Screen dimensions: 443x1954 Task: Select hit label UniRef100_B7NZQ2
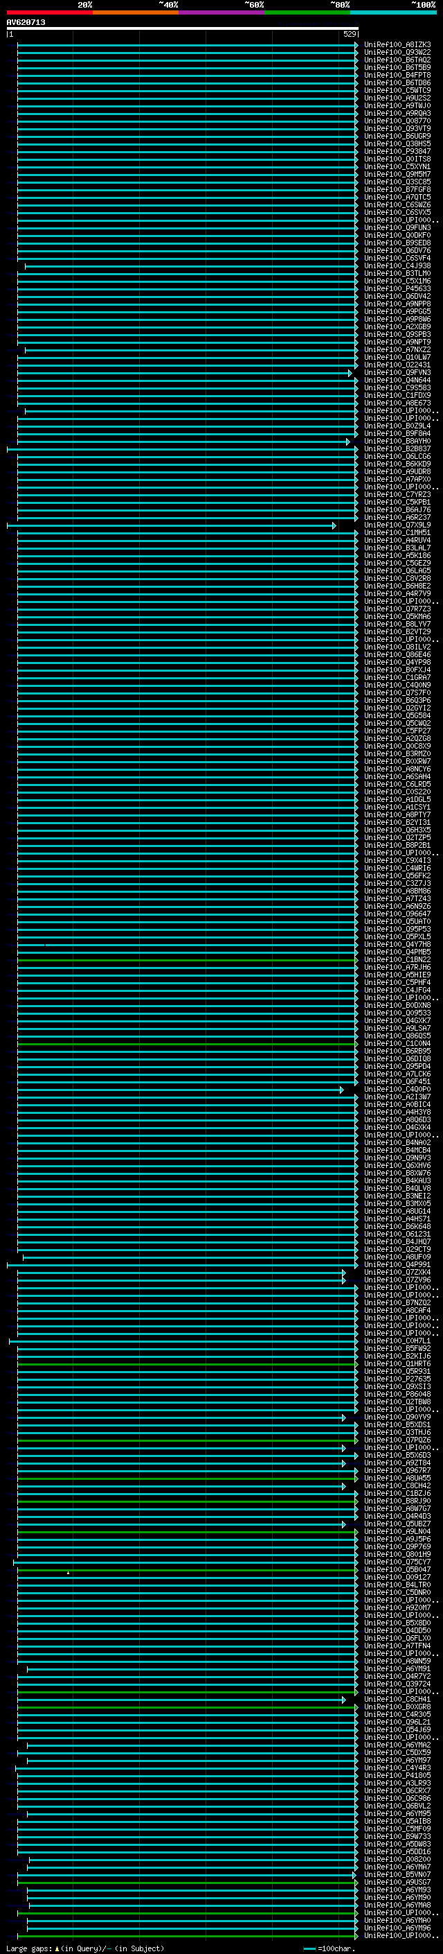tap(397, 1303)
